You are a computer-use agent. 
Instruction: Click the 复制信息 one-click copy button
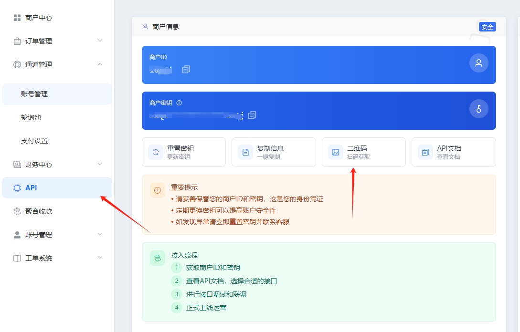pyautogui.click(x=274, y=152)
